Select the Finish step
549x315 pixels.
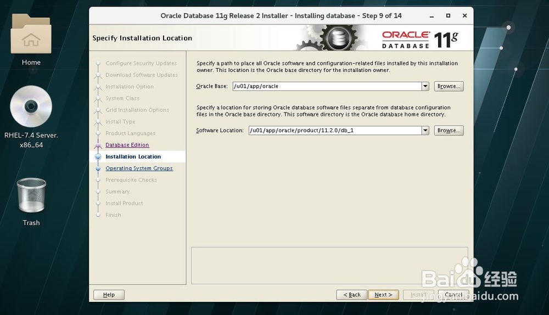click(x=113, y=215)
